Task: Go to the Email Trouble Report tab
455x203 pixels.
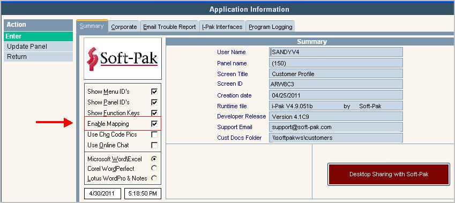Action: tap(169, 27)
